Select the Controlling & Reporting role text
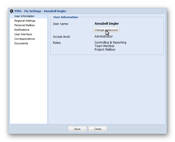Image resolution: width=175 pixels, height=142 pixels. click(x=110, y=43)
